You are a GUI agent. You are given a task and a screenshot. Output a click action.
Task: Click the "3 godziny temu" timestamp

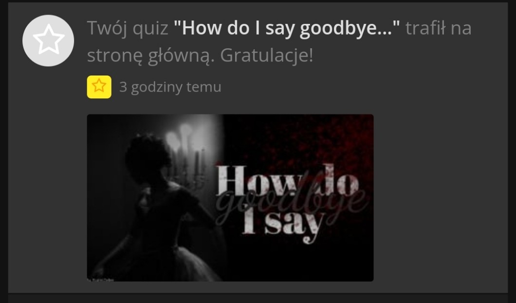170,87
